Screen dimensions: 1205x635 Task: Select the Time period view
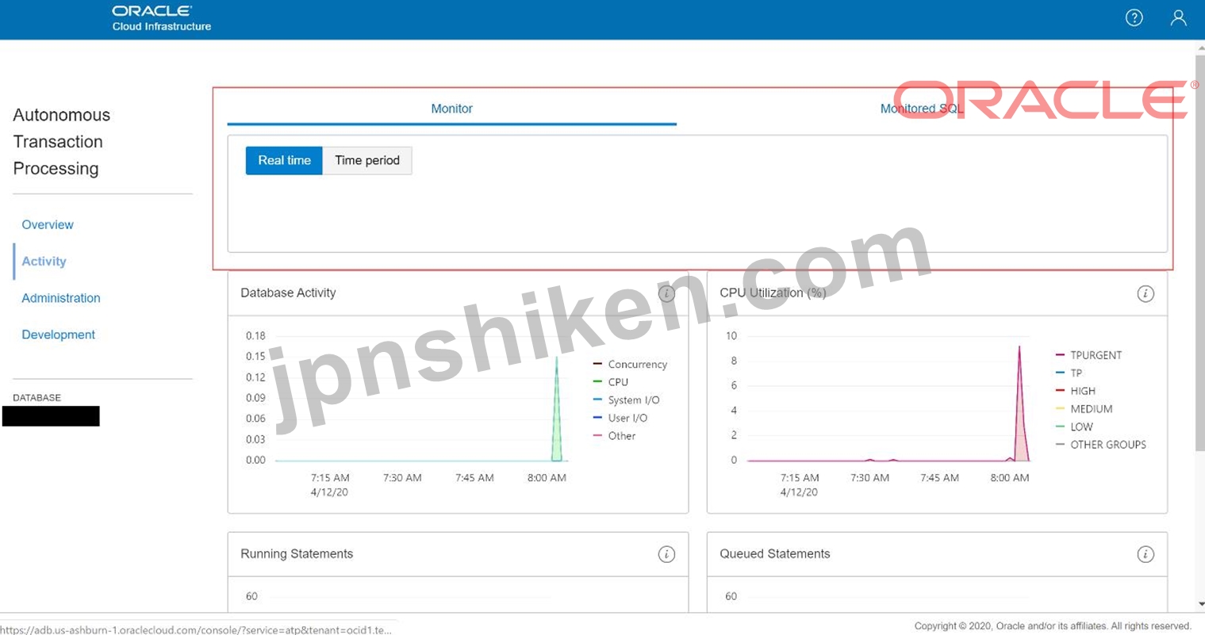pyautogui.click(x=367, y=160)
